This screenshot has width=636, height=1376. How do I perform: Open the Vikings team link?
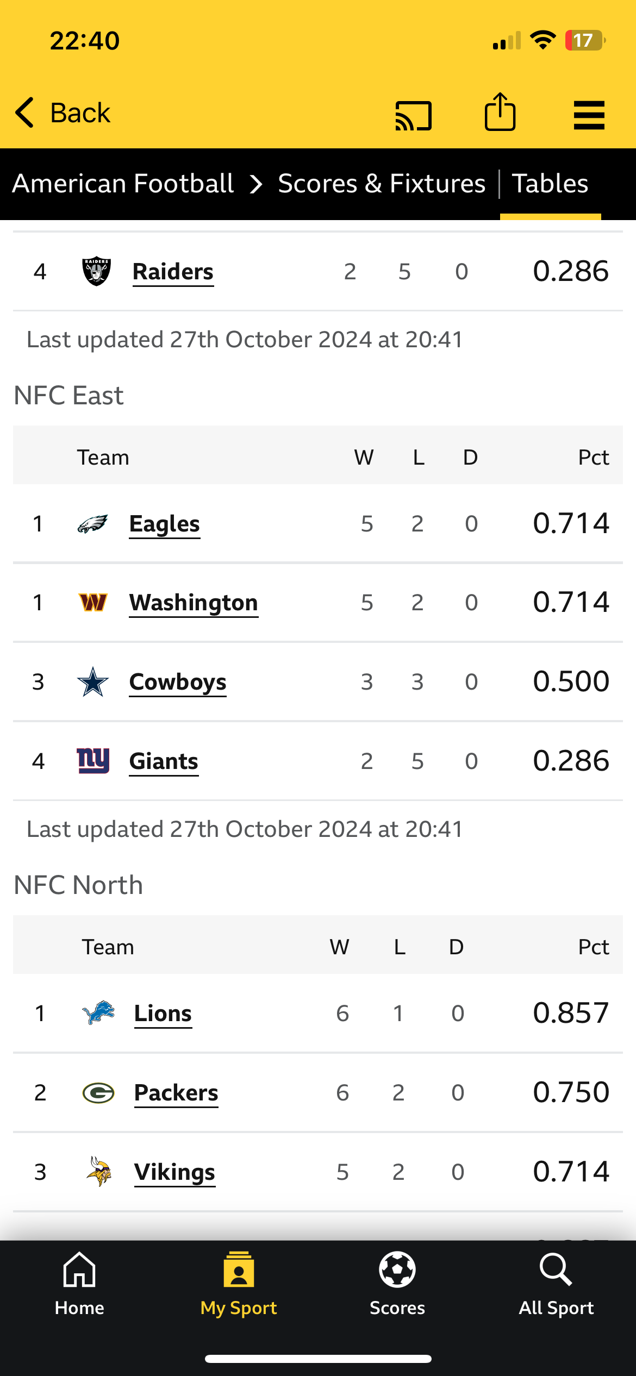click(x=174, y=1172)
